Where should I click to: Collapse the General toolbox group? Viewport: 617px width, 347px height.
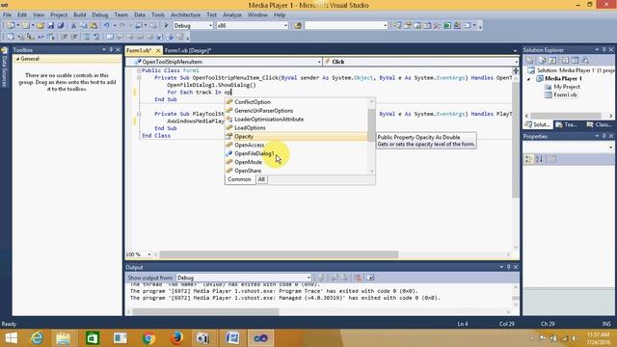pos(17,59)
